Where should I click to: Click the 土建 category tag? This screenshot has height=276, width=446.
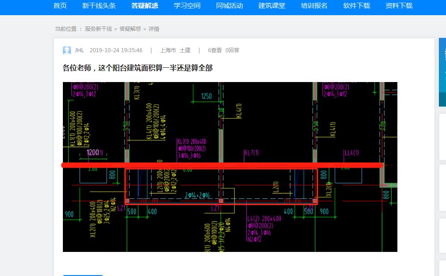[185, 50]
